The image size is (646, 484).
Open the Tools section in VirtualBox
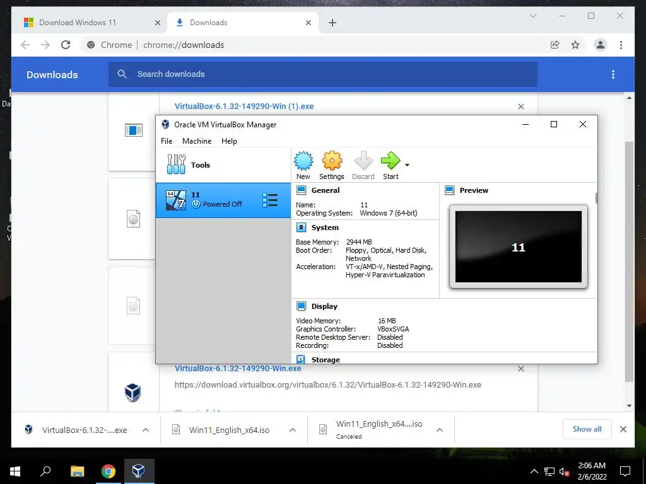[x=223, y=164]
